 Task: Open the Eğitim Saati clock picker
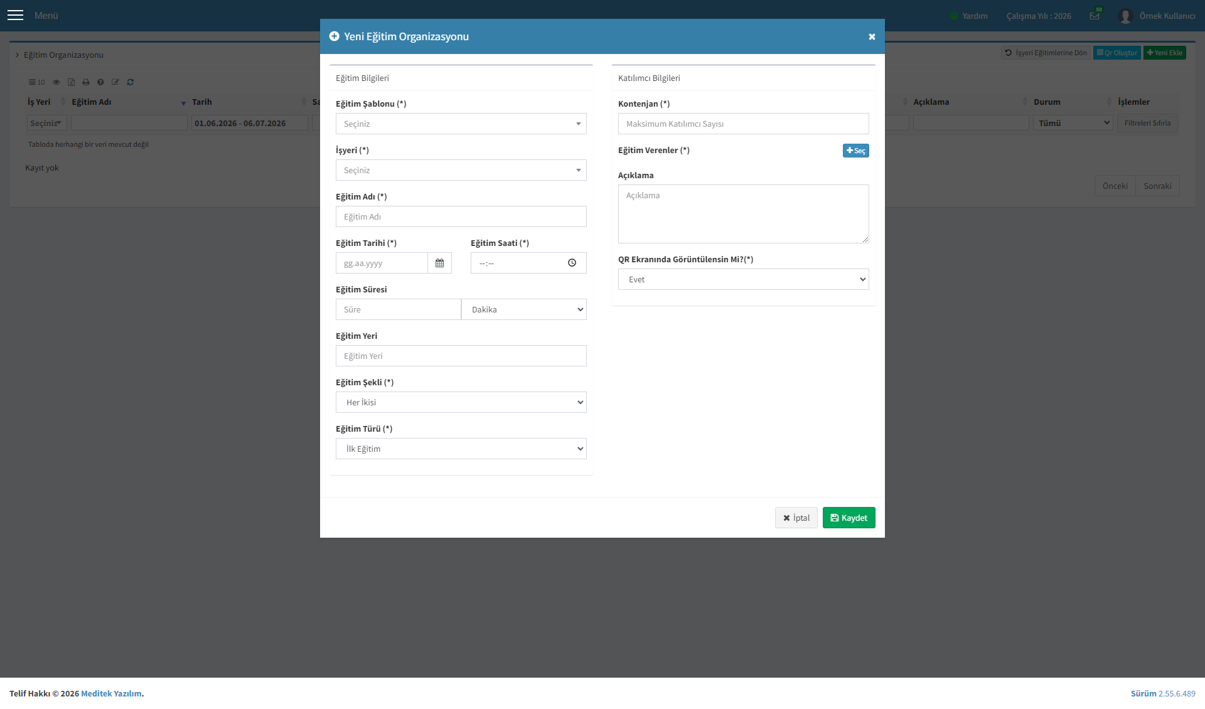tap(572, 263)
